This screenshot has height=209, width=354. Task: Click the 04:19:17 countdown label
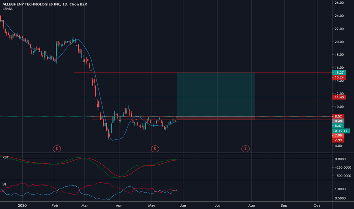pyautogui.click(x=341, y=131)
